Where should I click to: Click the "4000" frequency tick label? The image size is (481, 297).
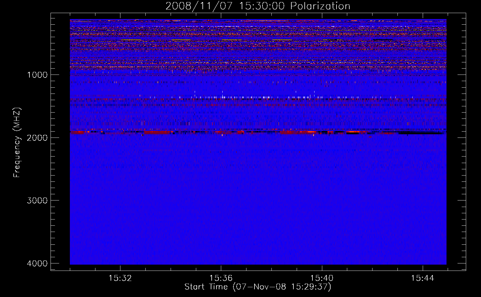coord(37,263)
